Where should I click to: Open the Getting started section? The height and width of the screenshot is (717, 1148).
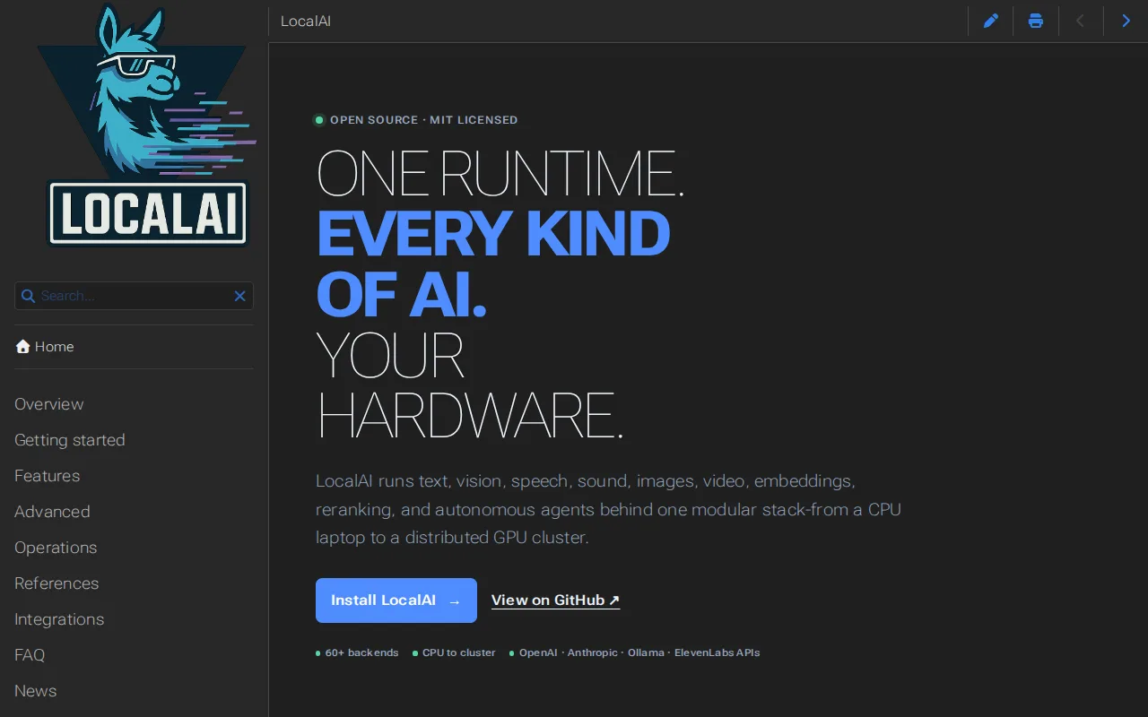[x=70, y=440]
